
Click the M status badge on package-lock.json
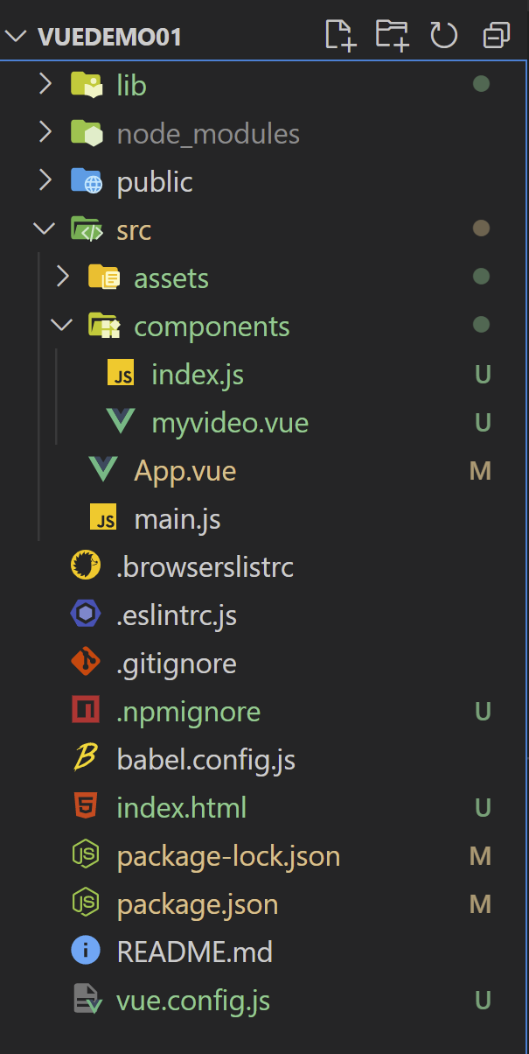480,855
